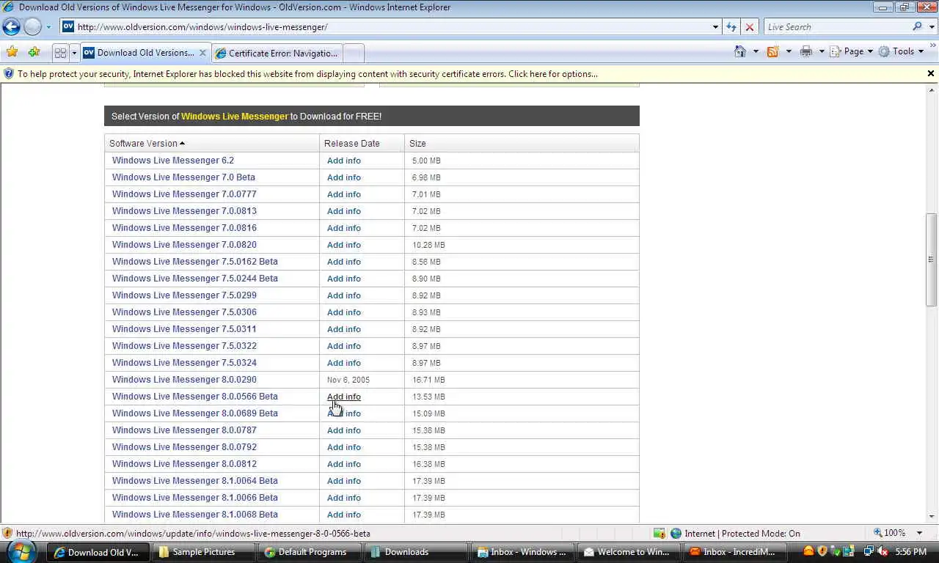Open Windows Live Messenger 7.0 Beta link
This screenshot has width=939, height=563.
183,177
